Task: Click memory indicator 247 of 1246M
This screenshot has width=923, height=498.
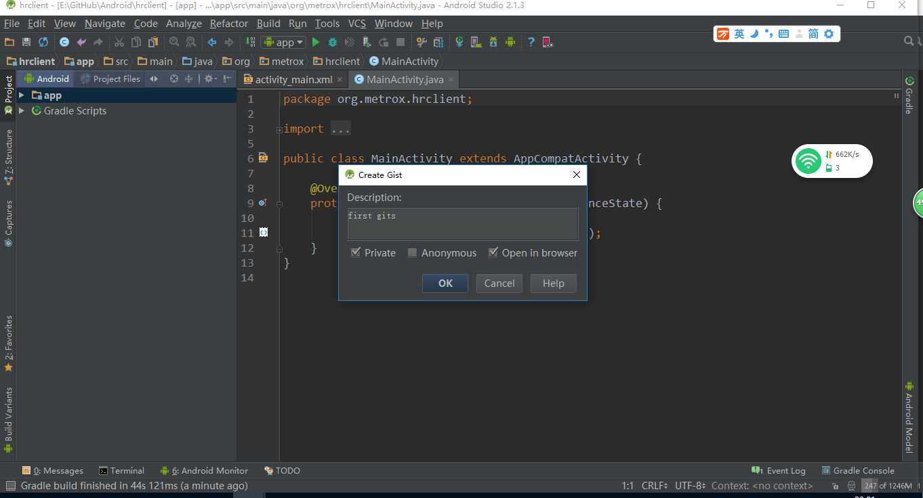Action: point(888,486)
